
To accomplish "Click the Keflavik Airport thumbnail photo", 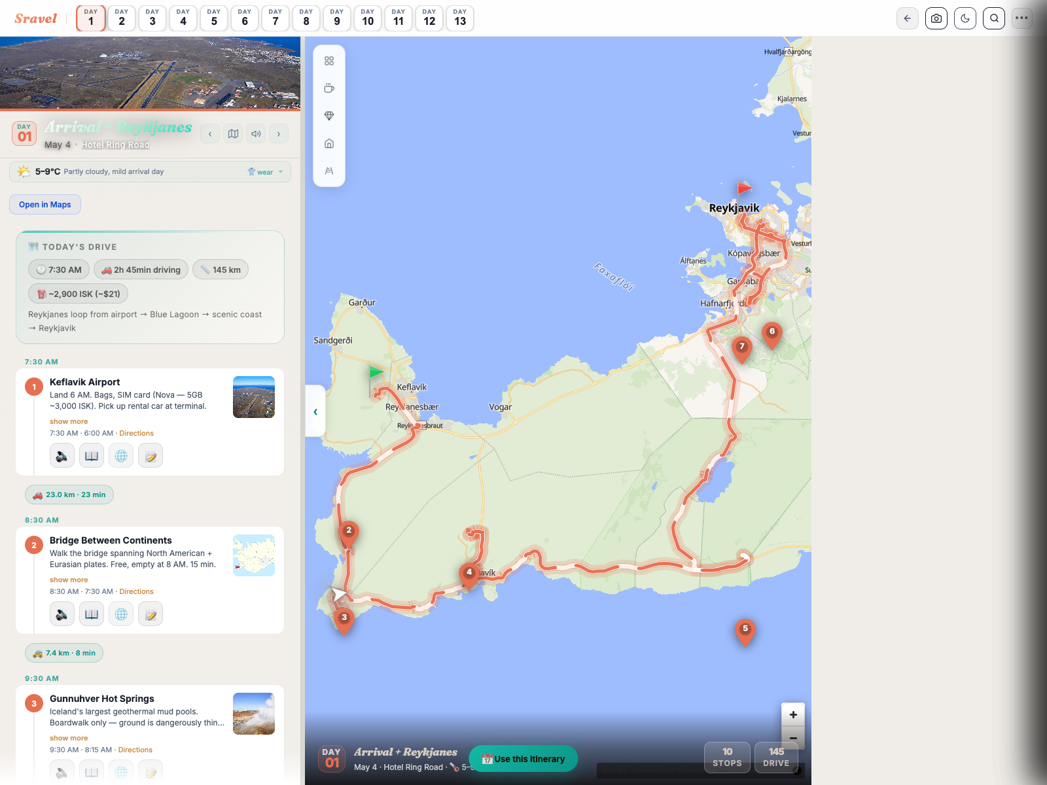I will pos(254,397).
